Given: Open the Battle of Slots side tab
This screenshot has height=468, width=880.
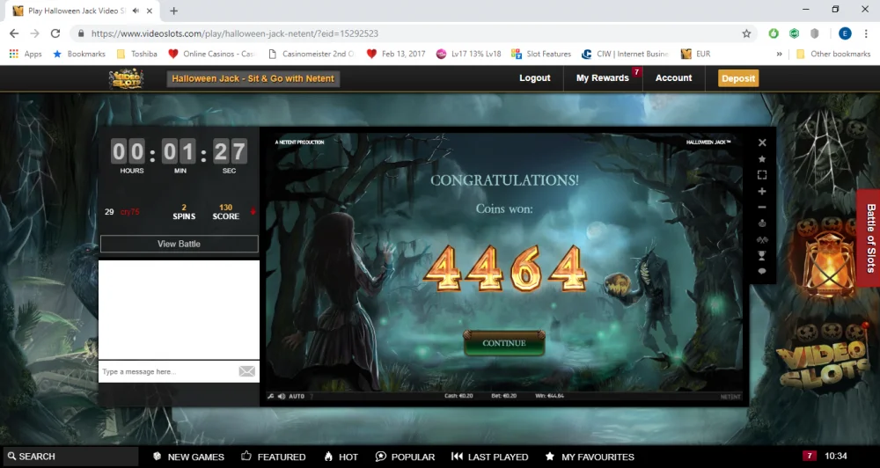Looking at the screenshot, I should [869, 238].
